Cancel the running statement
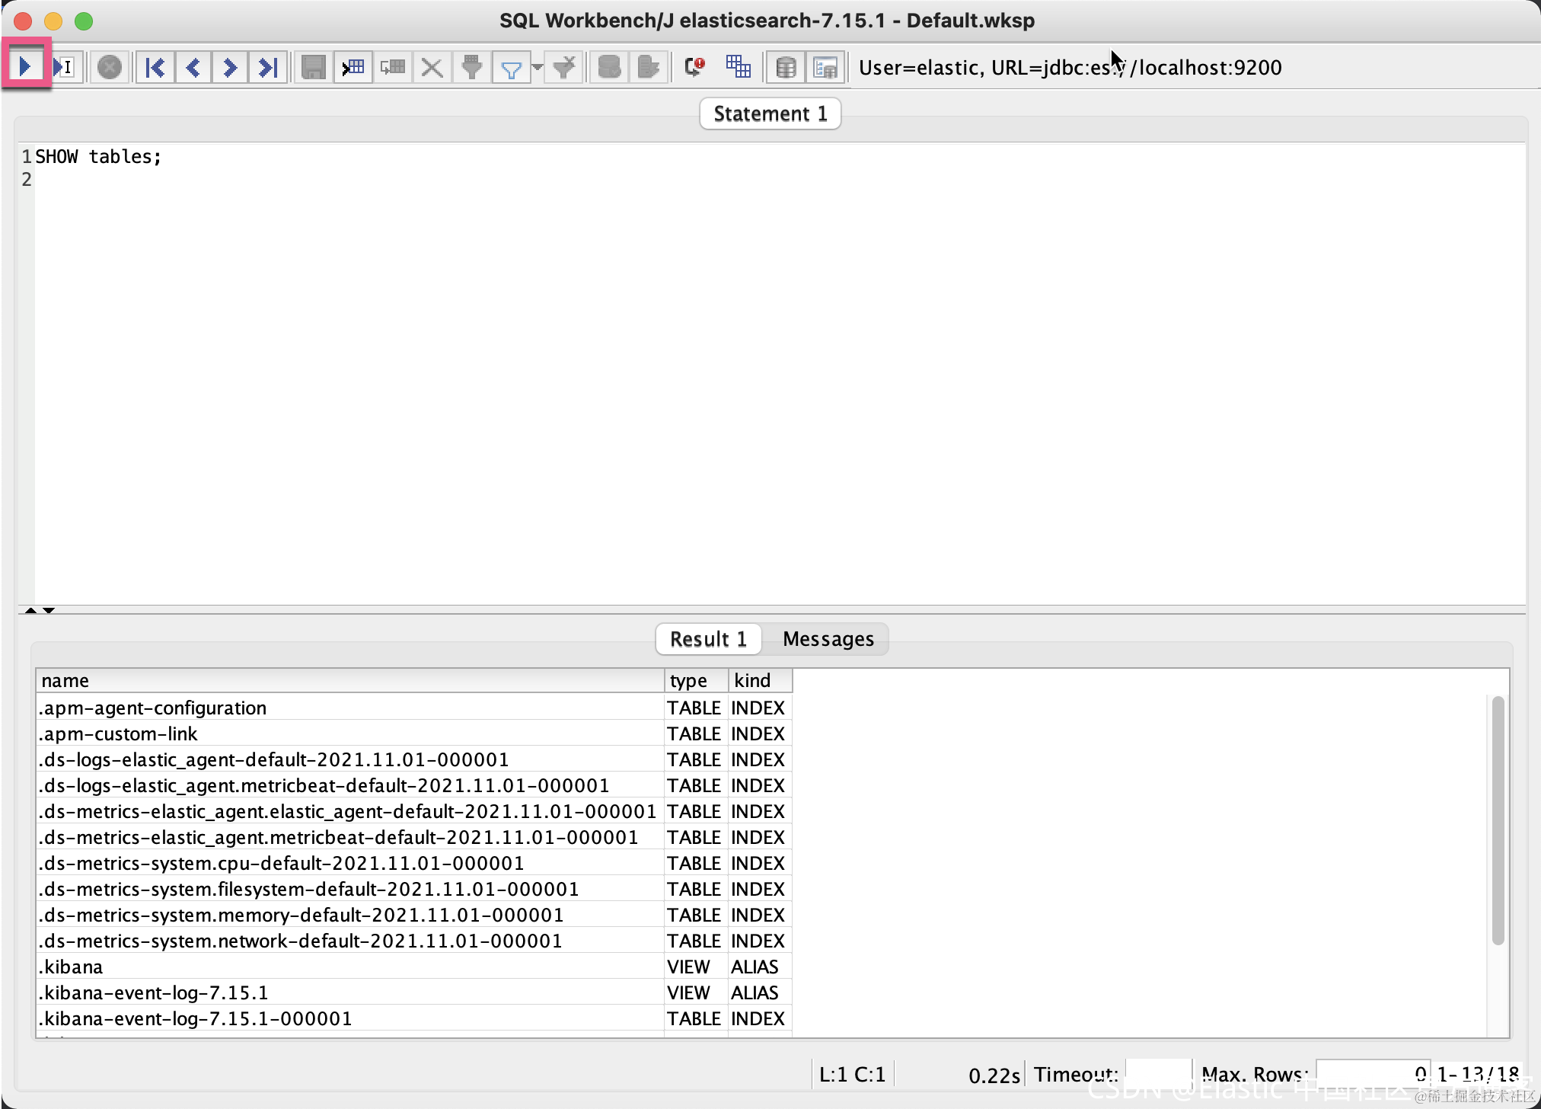The image size is (1541, 1109). 110,67
